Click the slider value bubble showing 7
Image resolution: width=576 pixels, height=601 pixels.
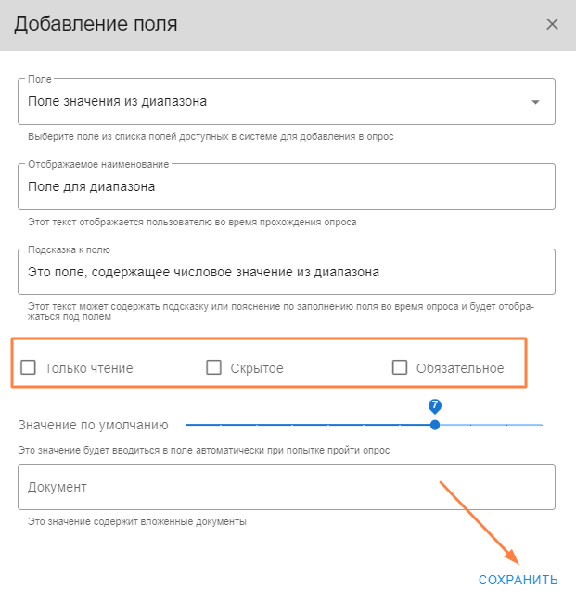434,406
